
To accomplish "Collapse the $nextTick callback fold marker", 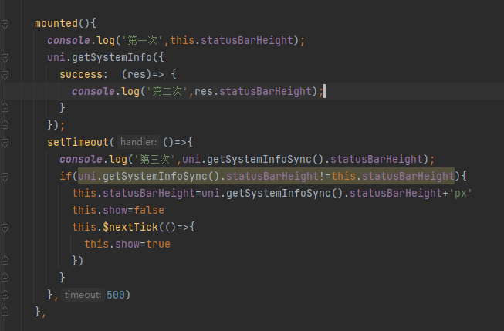I will (5, 228).
